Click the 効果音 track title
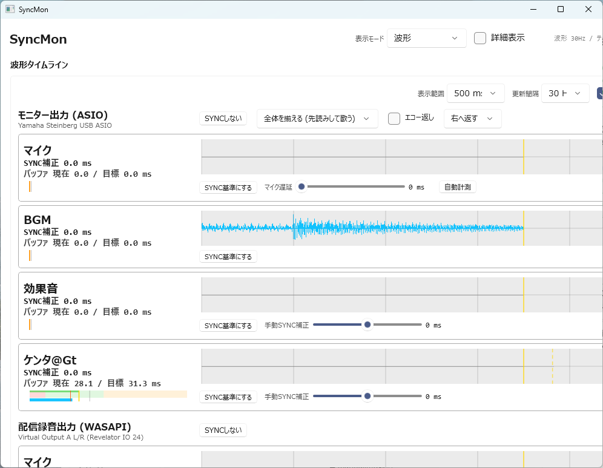The height and width of the screenshot is (468, 603). click(x=41, y=288)
